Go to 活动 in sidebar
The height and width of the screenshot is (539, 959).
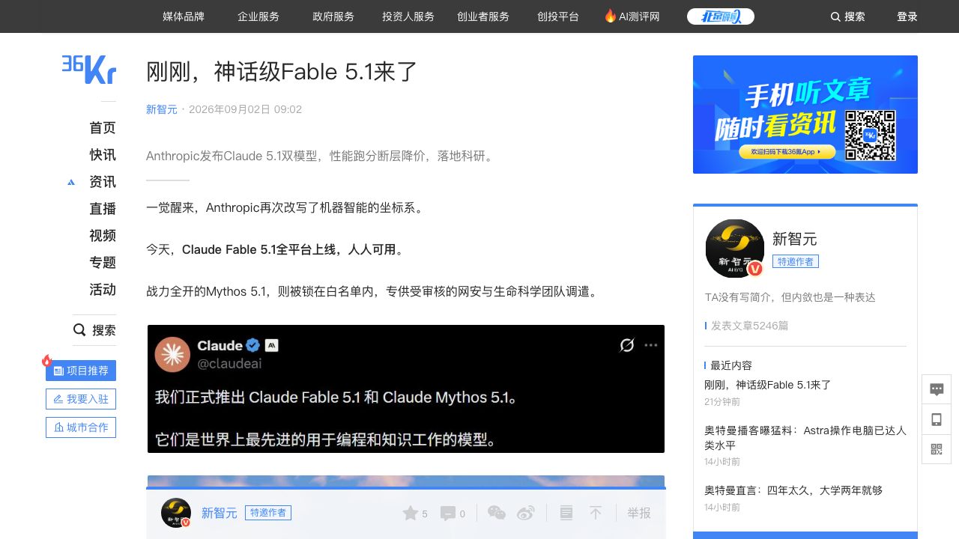pyautogui.click(x=103, y=290)
